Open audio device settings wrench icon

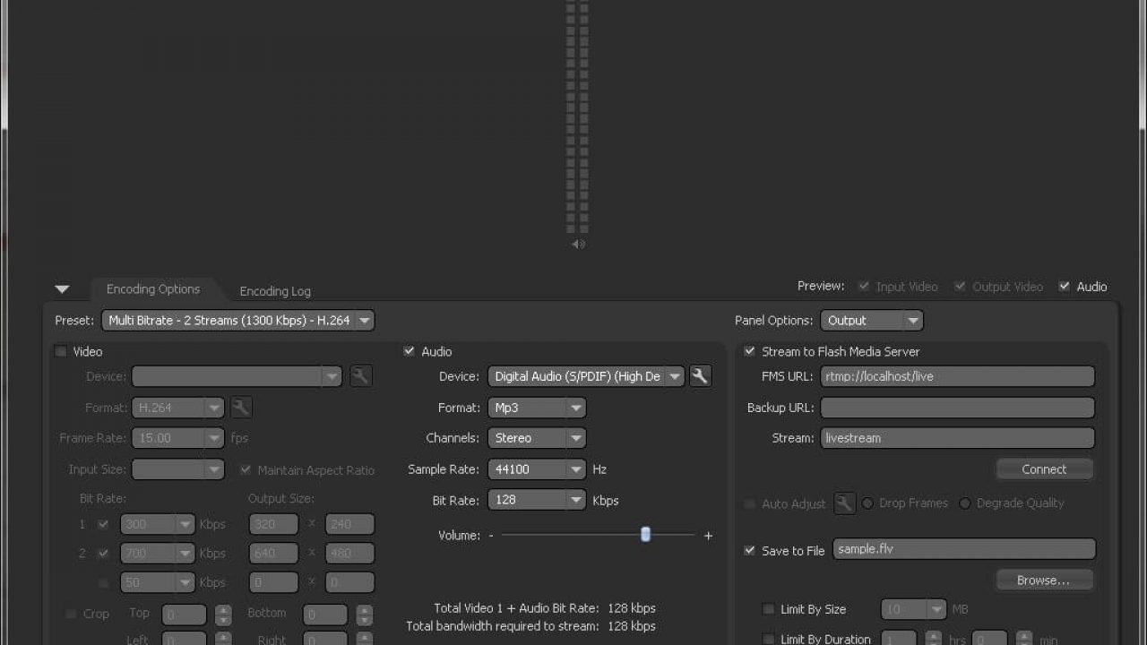700,376
